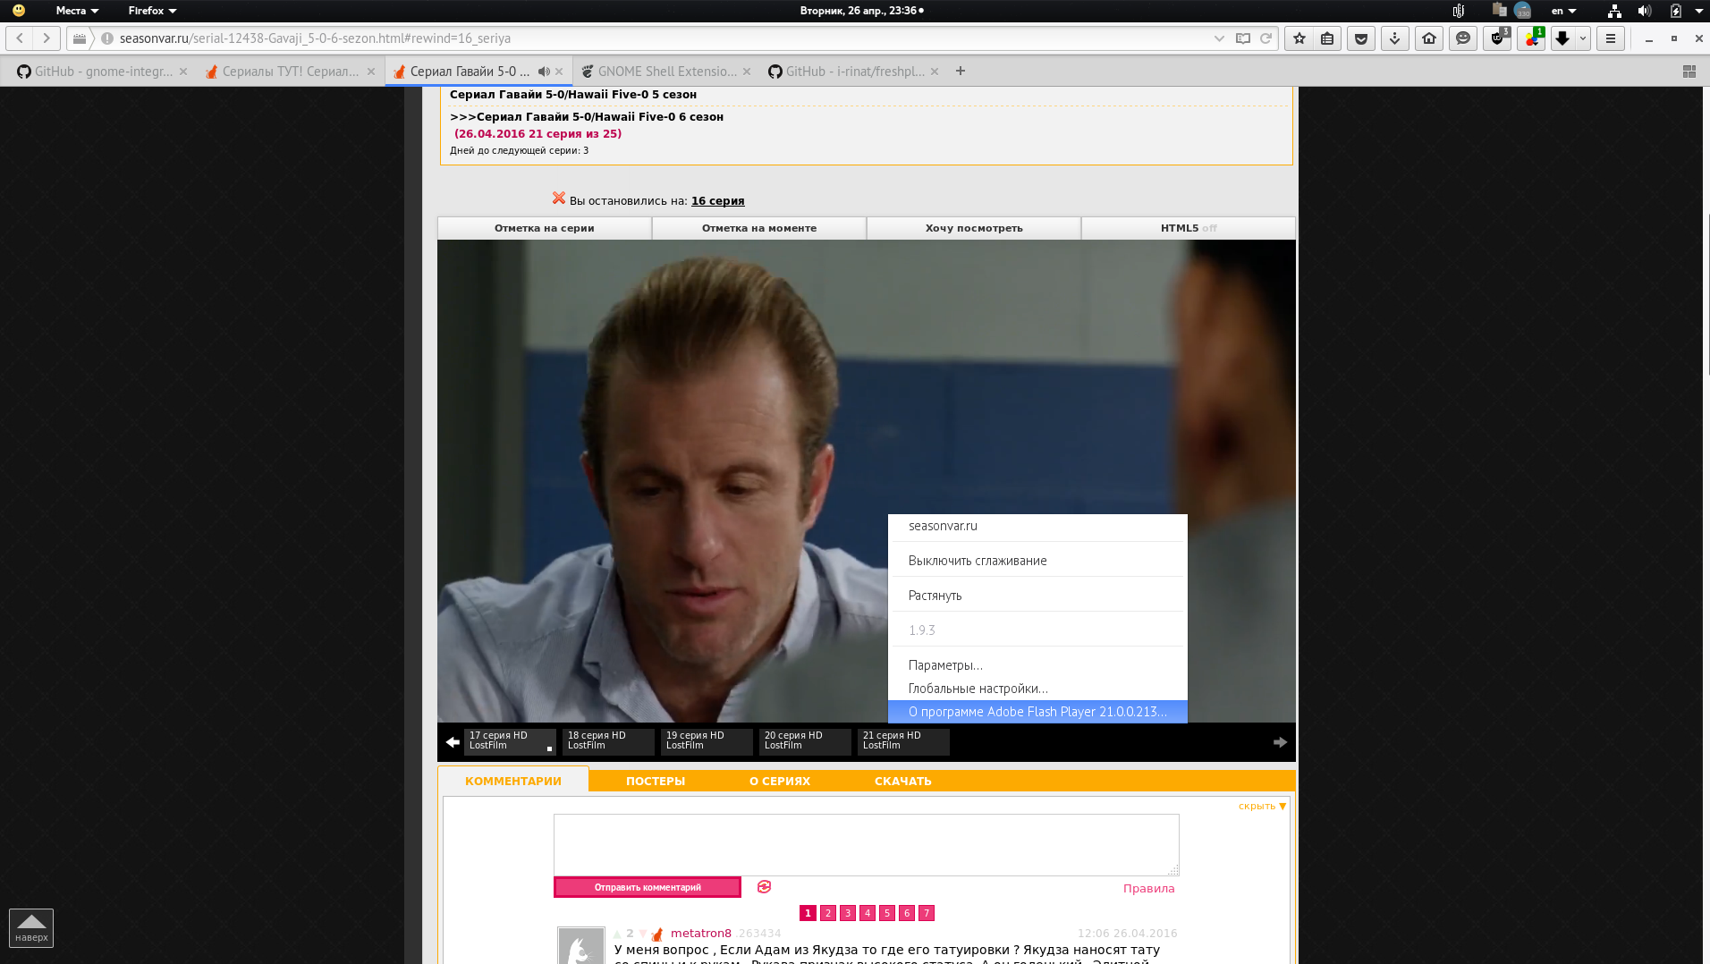
Task: Refresh comments with the red circular icon
Action: [764, 887]
